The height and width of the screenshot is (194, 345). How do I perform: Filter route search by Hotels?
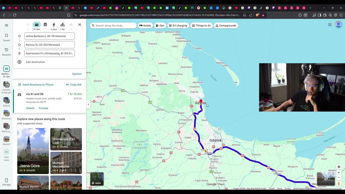click(145, 26)
